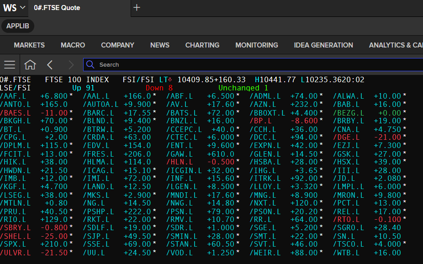This screenshot has width=423, height=264.
Task: Open the MONITORING menu
Action: click(257, 45)
